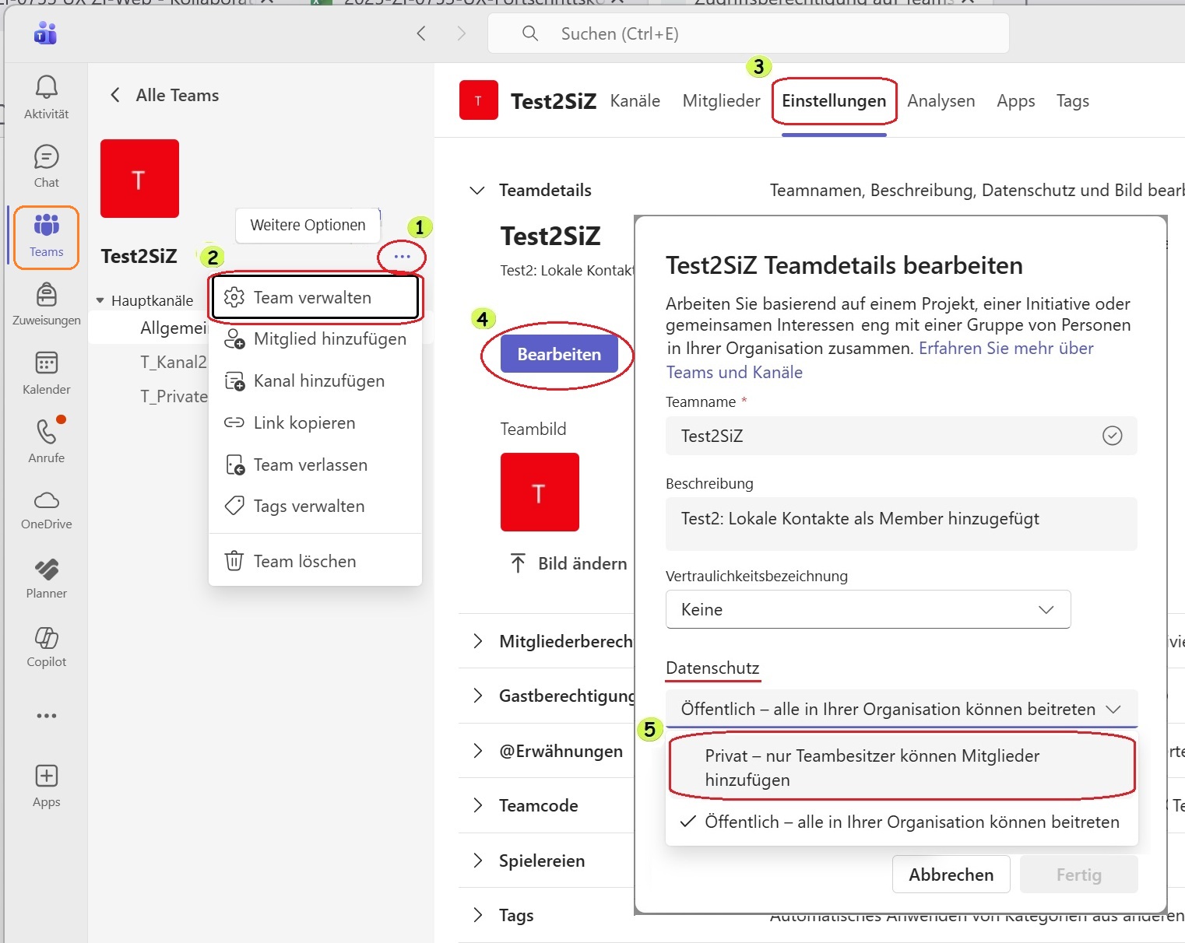Open Copilot in the sidebar
The width and height of the screenshot is (1185, 943).
[46, 638]
